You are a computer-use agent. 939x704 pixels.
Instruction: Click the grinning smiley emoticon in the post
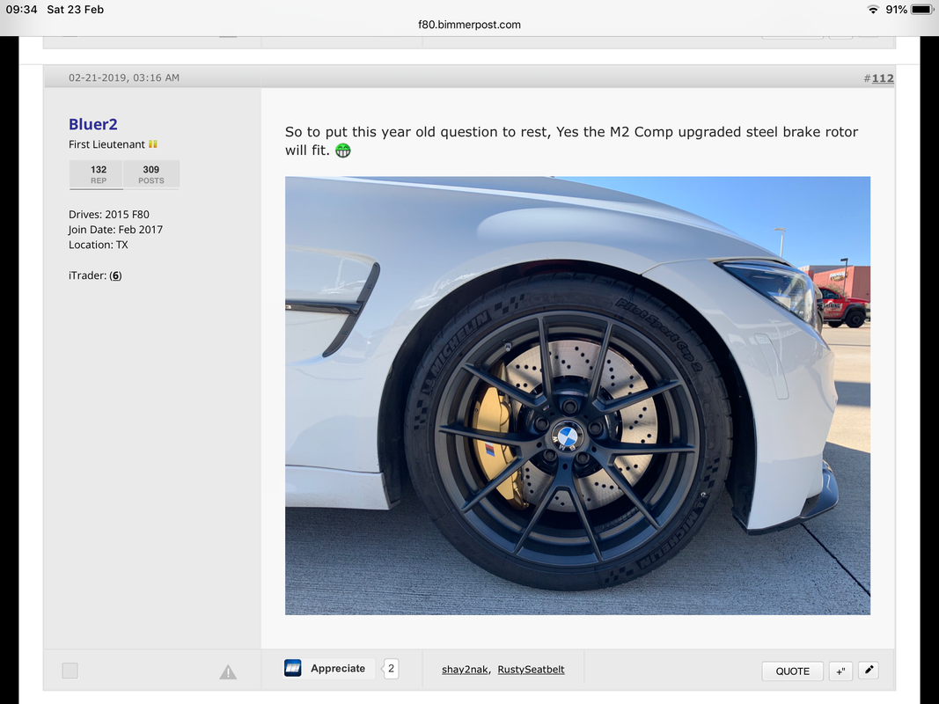[x=342, y=150]
